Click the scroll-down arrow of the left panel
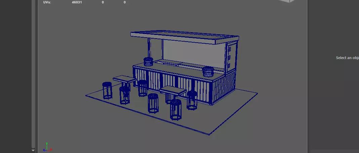 coord(33,151)
